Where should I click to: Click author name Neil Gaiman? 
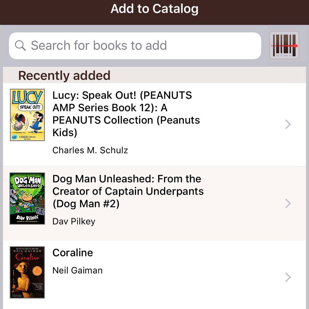pyautogui.click(x=77, y=270)
